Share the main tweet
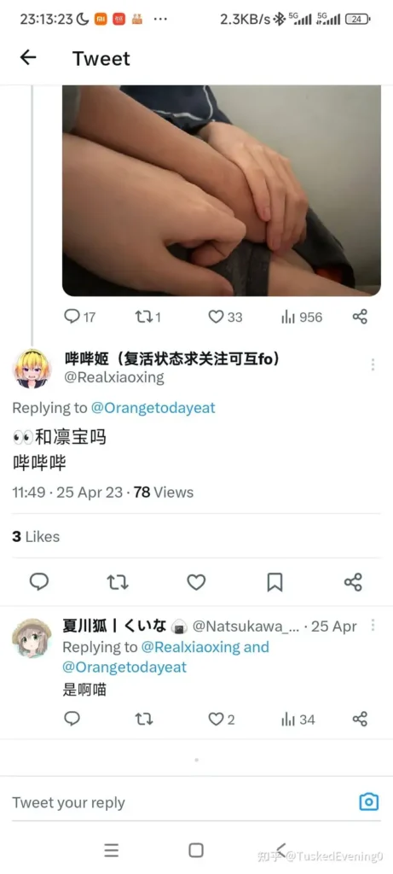Screen dimensions: 393x874 (x=354, y=582)
